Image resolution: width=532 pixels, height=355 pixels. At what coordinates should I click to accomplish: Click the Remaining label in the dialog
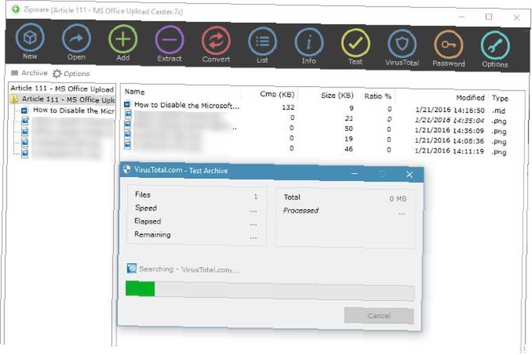[152, 234]
